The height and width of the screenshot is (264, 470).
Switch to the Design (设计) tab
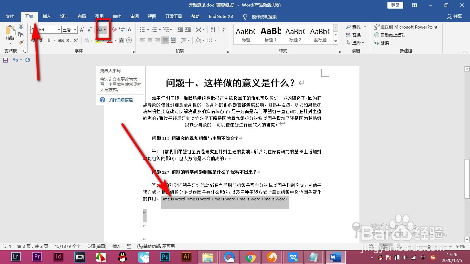pos(64,16)
